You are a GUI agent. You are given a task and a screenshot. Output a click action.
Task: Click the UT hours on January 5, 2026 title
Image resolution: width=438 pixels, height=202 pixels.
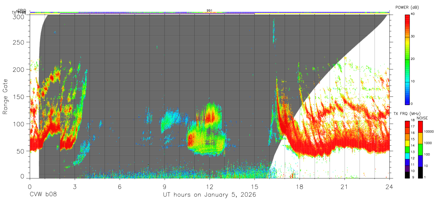pyautogui.click(x=209, y=195)
